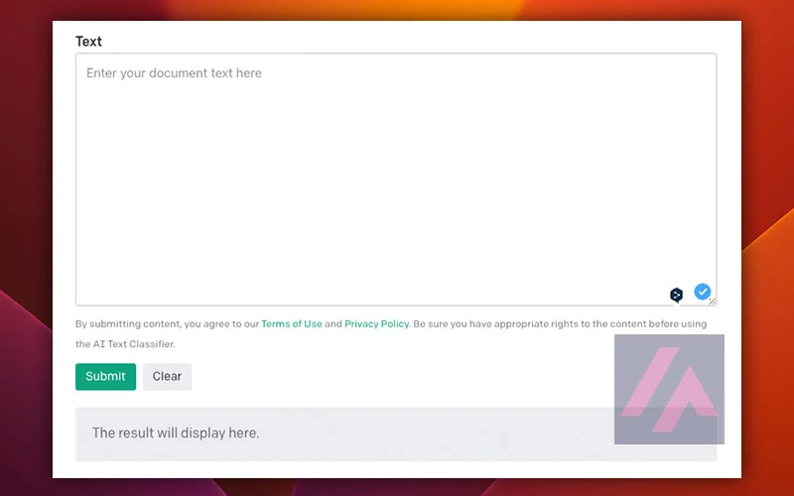Clear the text field with Clear button
This screenshot has width=794, height=496.
167,377
